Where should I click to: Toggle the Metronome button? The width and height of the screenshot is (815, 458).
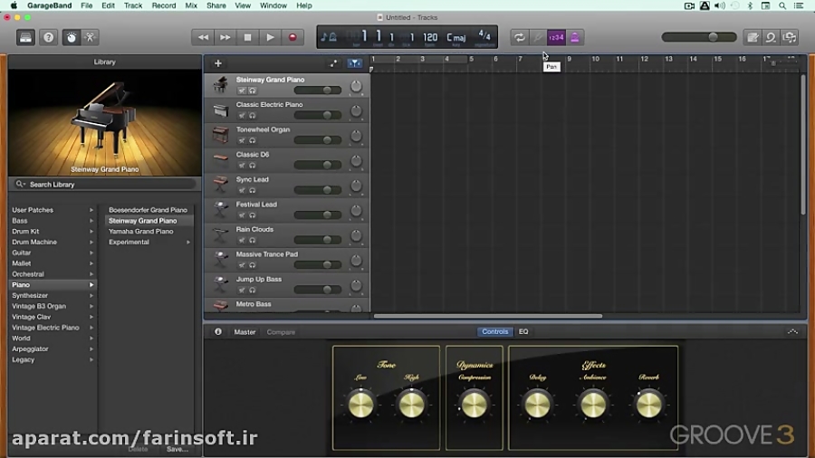575,37
